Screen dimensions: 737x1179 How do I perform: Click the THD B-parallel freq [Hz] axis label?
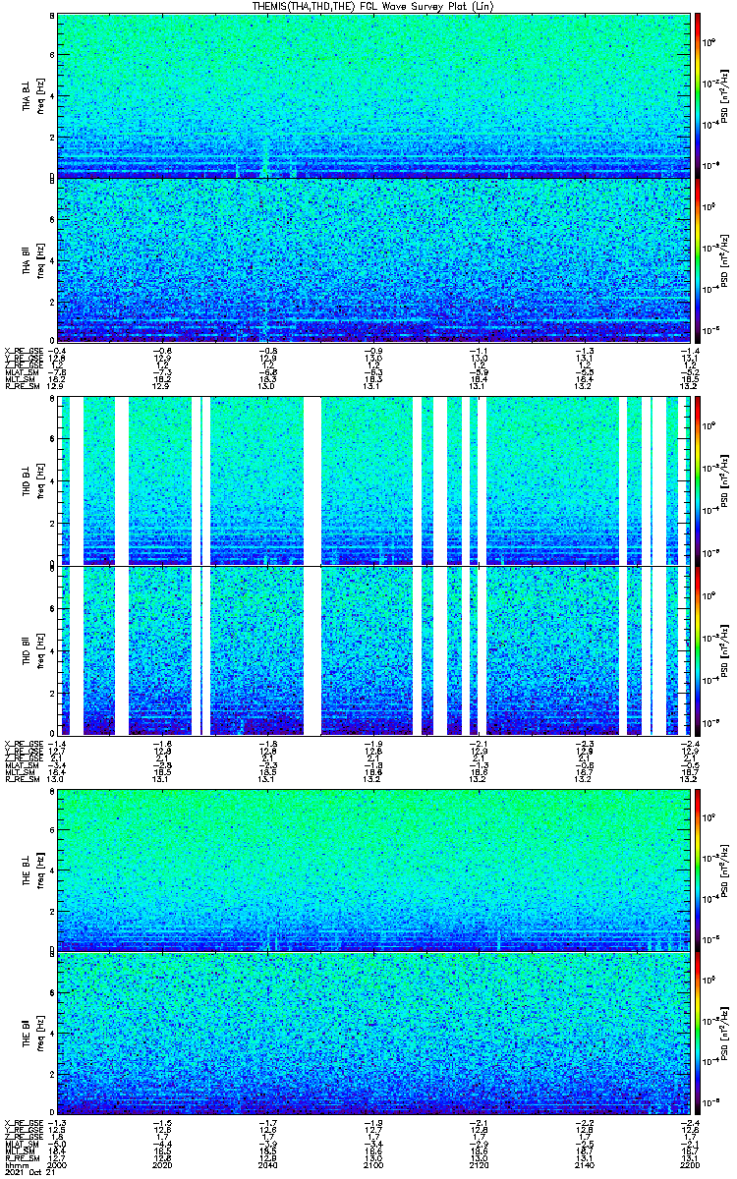(x=39, y=650)
